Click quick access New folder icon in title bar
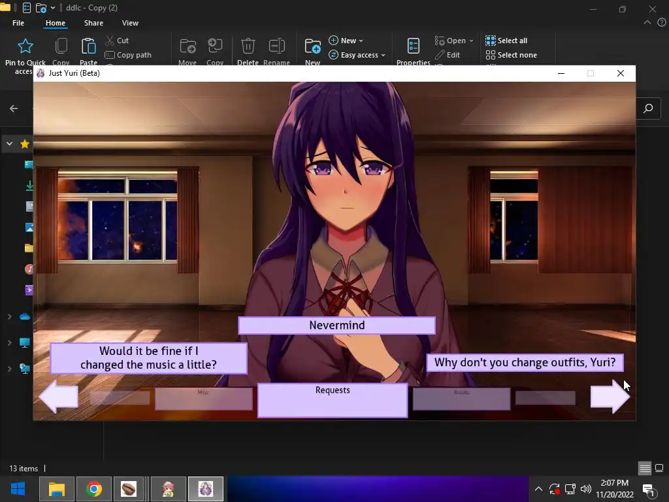 (x=41, y=8)
